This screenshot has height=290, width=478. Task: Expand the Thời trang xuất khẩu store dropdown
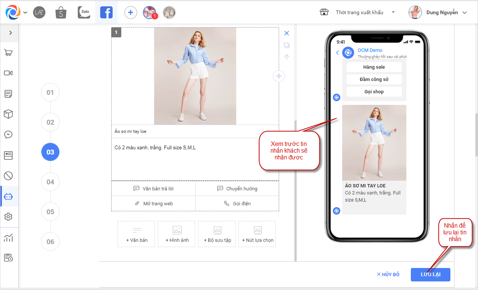click(393, 12)
